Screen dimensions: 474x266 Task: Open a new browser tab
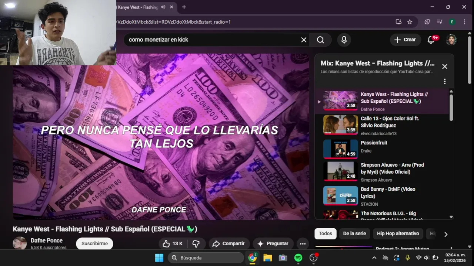(184, 7)
